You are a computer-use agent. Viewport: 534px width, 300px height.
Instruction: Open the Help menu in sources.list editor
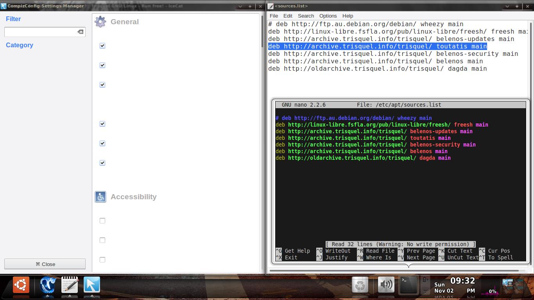click(348, 16)
